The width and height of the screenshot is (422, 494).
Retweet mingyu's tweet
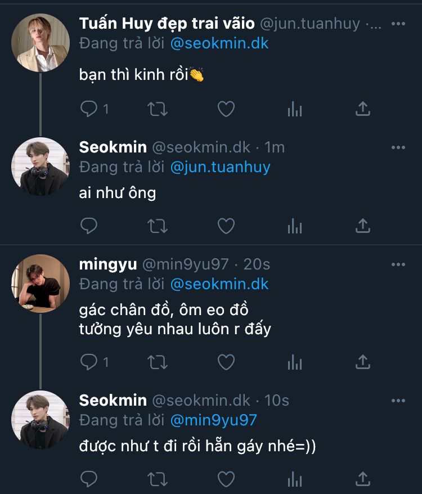click(x=157, y=362)
